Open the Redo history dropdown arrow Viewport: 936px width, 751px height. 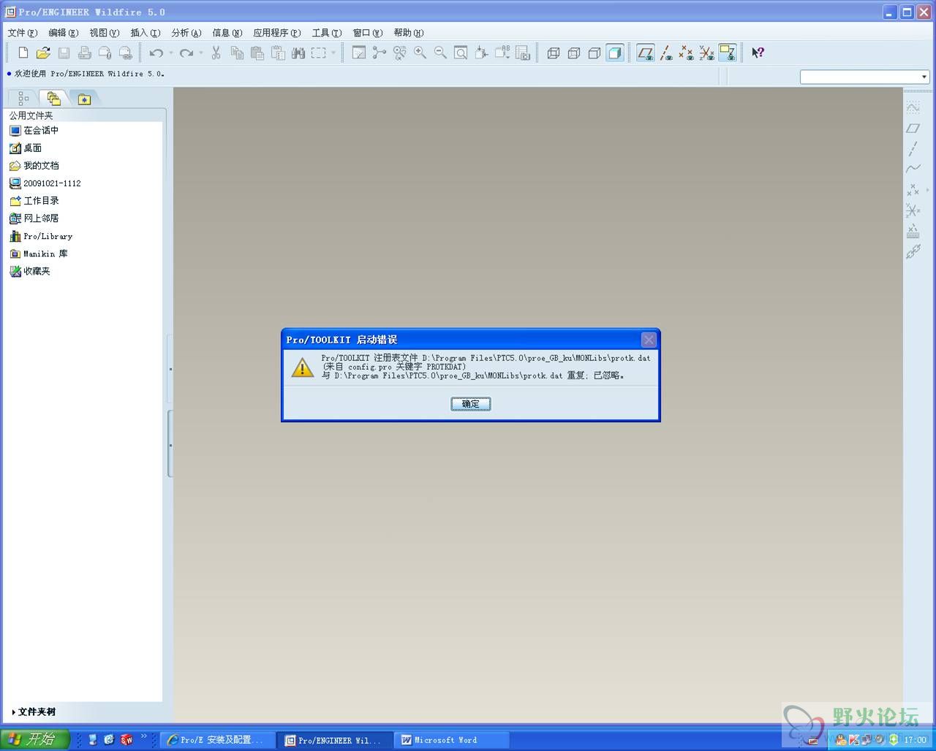point(201,53)
